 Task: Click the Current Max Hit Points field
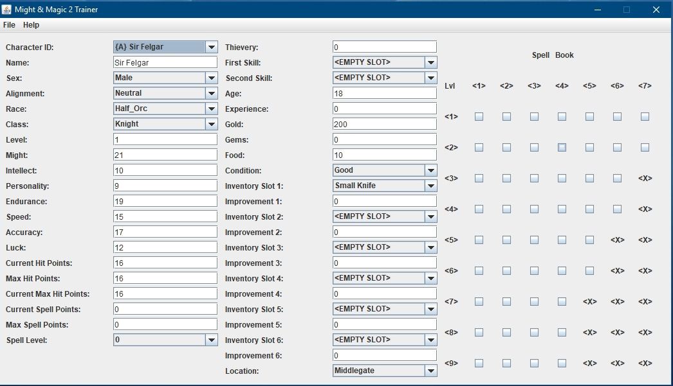[x=165, y=294]
